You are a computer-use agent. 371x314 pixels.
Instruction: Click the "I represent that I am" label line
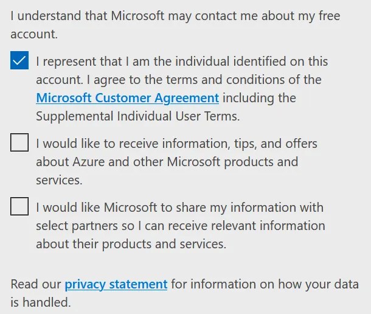tap(182, 61)
